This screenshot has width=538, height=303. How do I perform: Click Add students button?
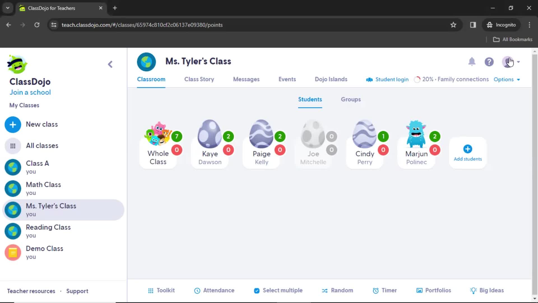coord(467,153)
